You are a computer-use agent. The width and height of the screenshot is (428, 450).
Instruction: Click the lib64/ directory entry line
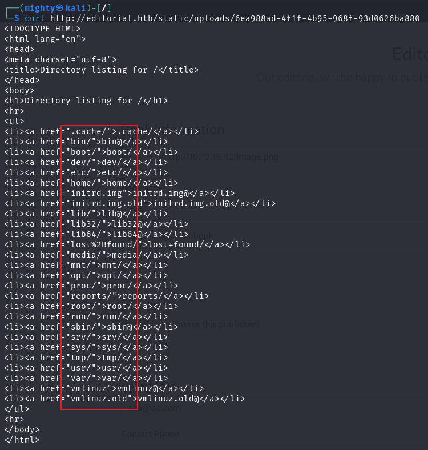click(96, 234)
